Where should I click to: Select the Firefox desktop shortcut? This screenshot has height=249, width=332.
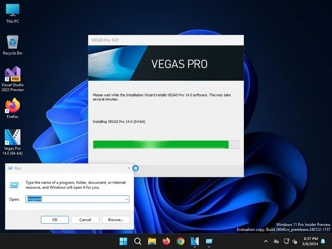(x=13, y=108)
